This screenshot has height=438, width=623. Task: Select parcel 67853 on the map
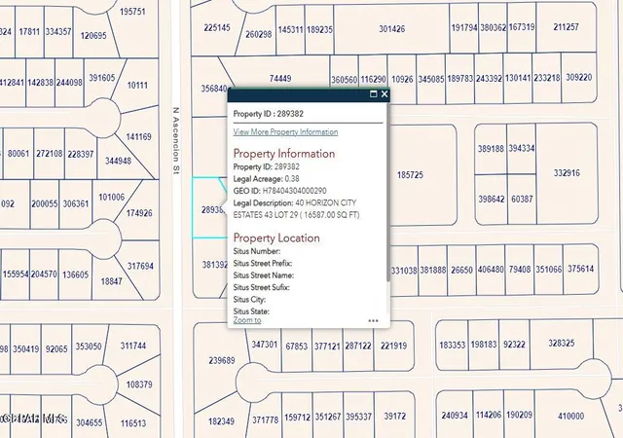pos(297,347)
